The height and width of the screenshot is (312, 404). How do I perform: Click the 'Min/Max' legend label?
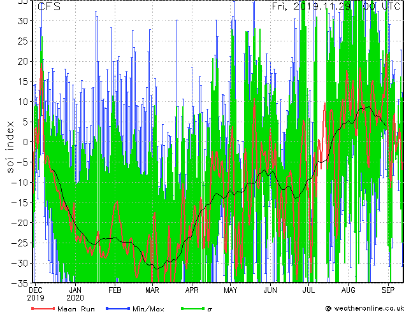[x=148, y=309]
